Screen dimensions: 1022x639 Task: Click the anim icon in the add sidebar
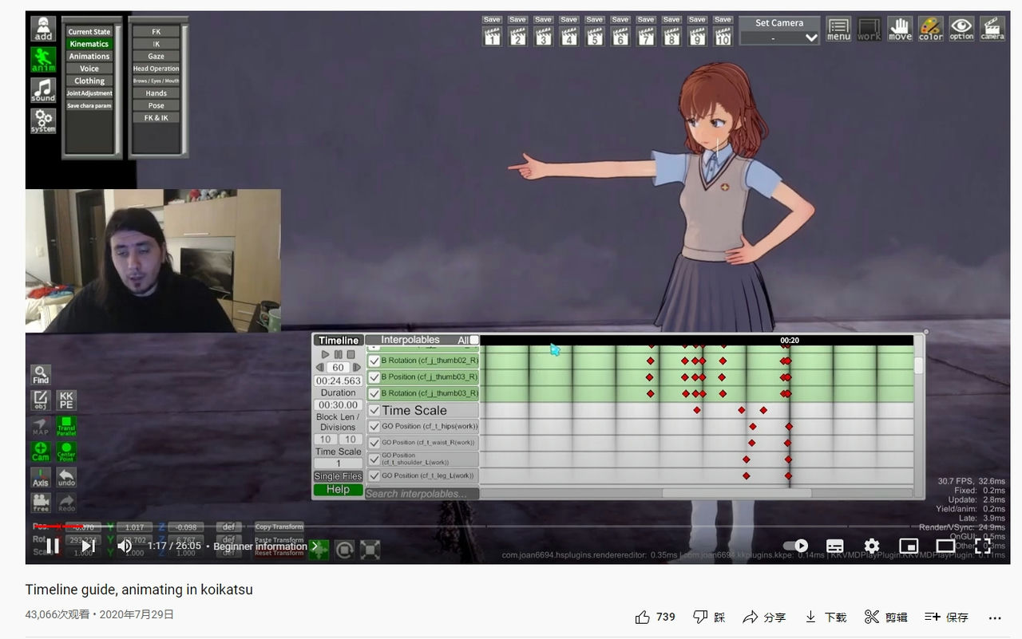(42, 59)
